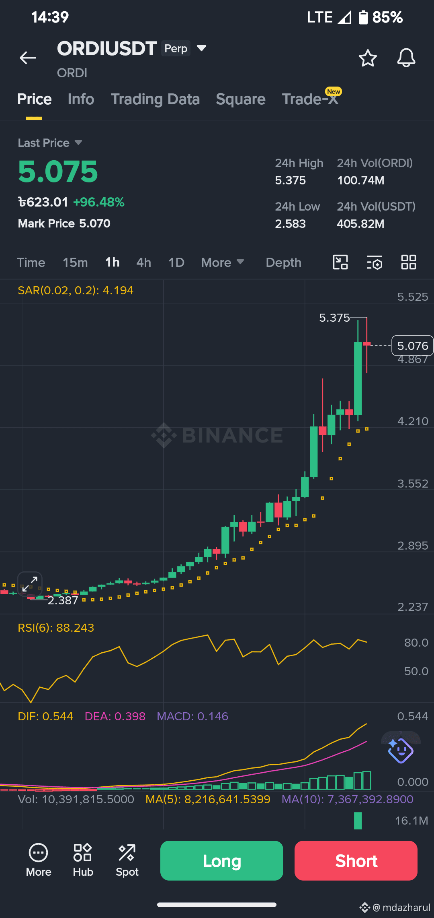
Task: Tap the back arrow icon
Action: [x=28, y=58]
